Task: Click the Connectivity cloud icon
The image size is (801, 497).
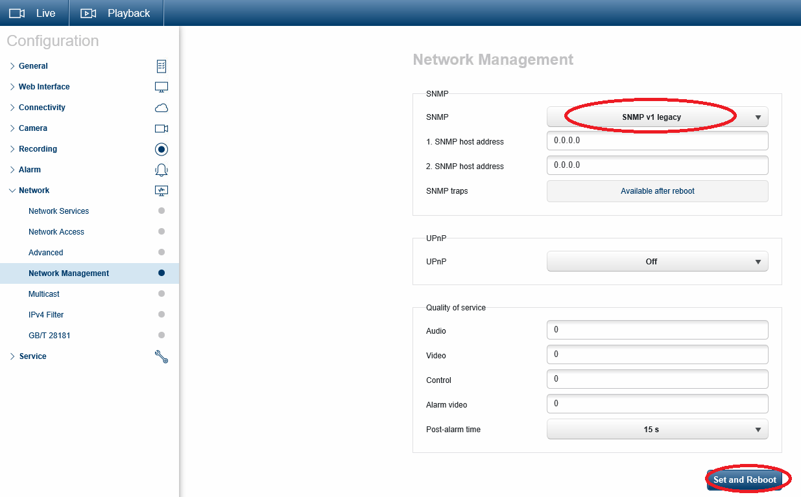Action: pyautogui.click(x=161, y=108)
